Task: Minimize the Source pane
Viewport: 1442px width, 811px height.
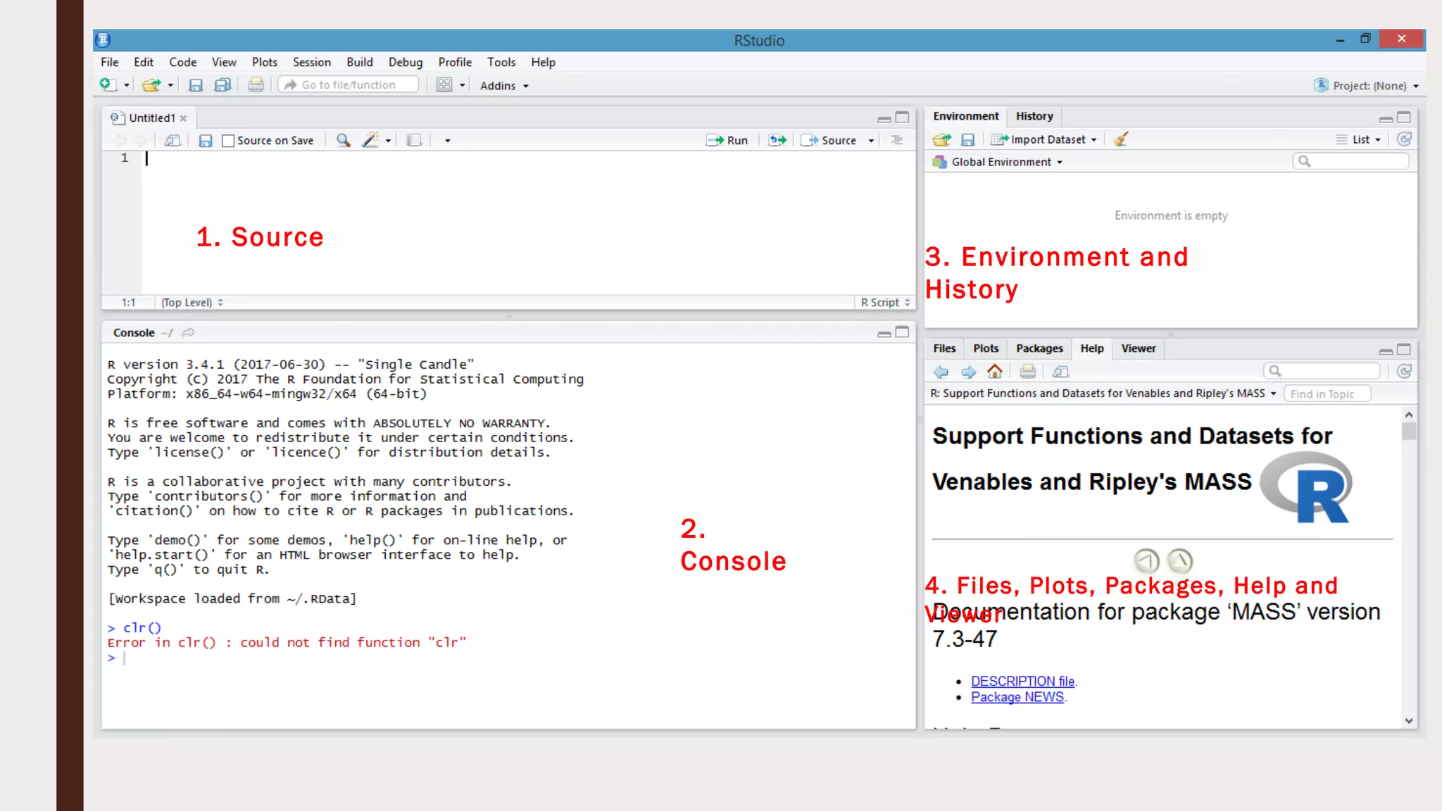Action: click(x=884, y=118)
